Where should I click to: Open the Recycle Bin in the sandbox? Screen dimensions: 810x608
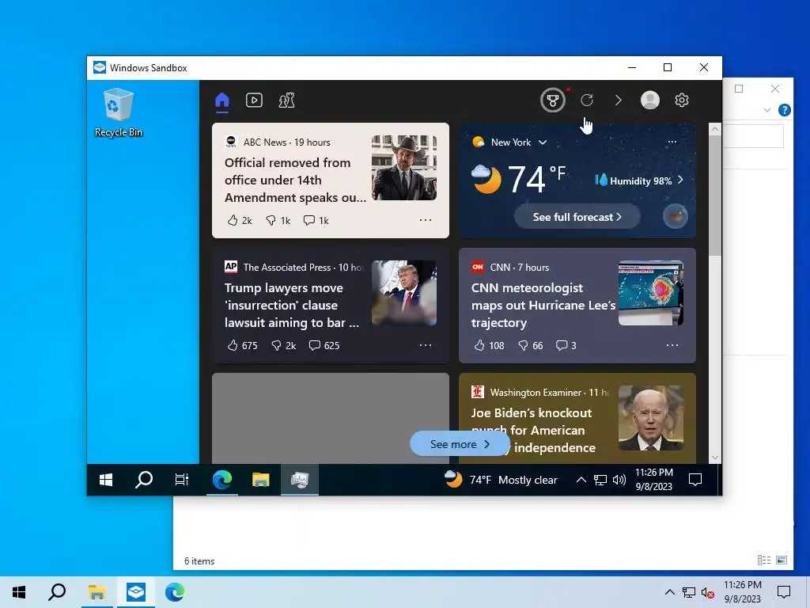click(119, 112)
